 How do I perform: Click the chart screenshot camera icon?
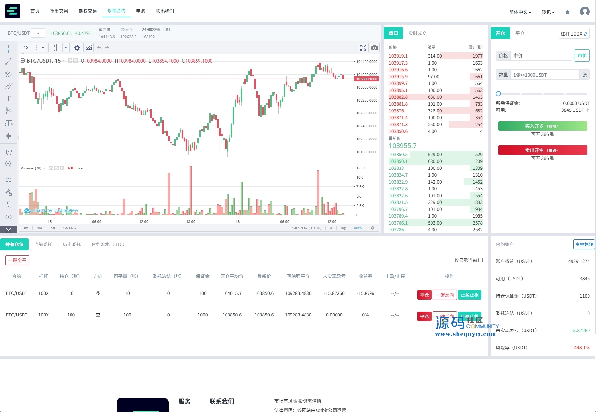[375, 48]
